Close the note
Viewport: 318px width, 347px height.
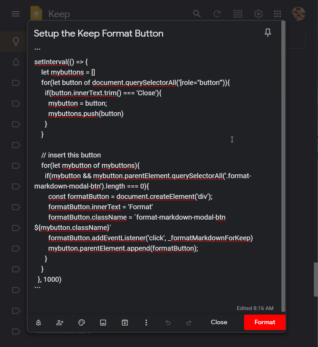219,322
